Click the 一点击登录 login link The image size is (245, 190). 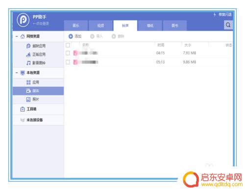(x=41, y=24)
